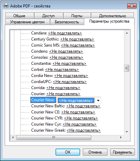
Task: Select the Courier font label
Action: (x=38, y=94)
